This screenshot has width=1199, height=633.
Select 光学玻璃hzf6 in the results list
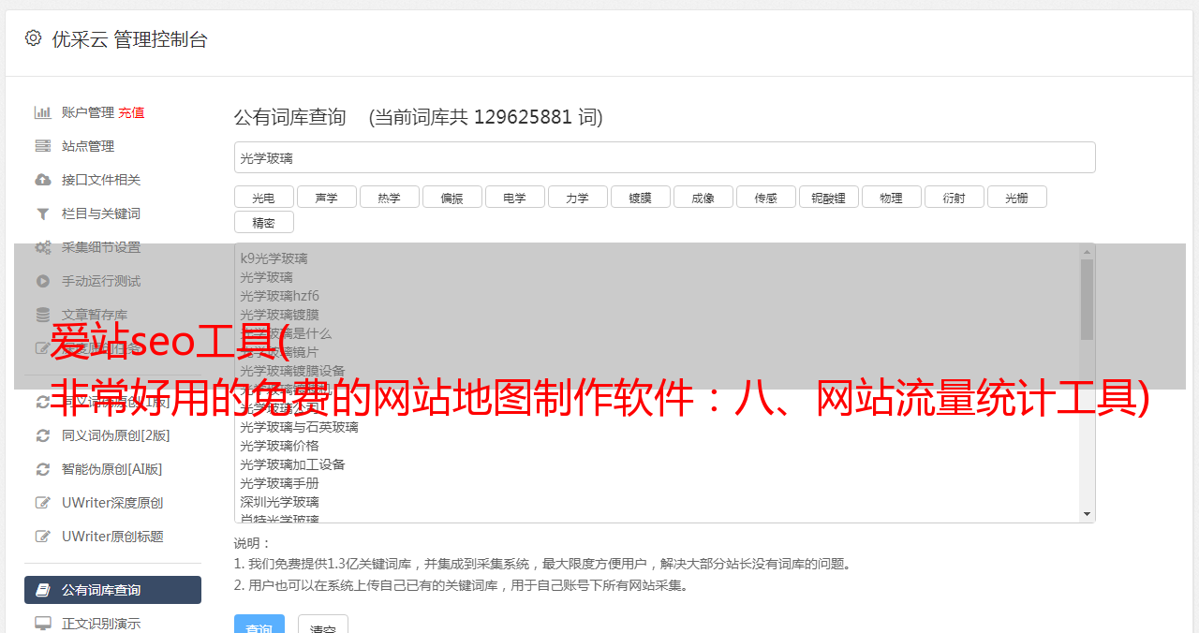point(279,296)
